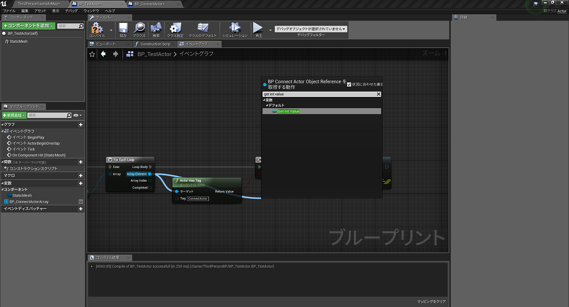The image size is (569, 307).
Task: Click the action menu search field
Action: 319,94
